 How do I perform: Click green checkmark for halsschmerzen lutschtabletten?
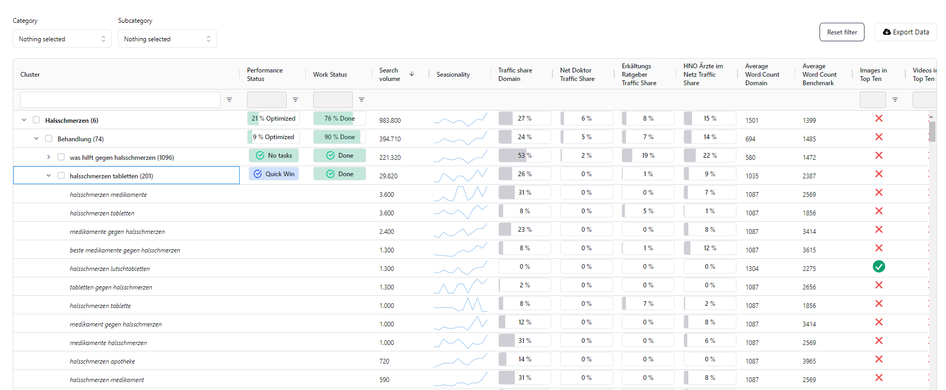click(x=878, y=267)
